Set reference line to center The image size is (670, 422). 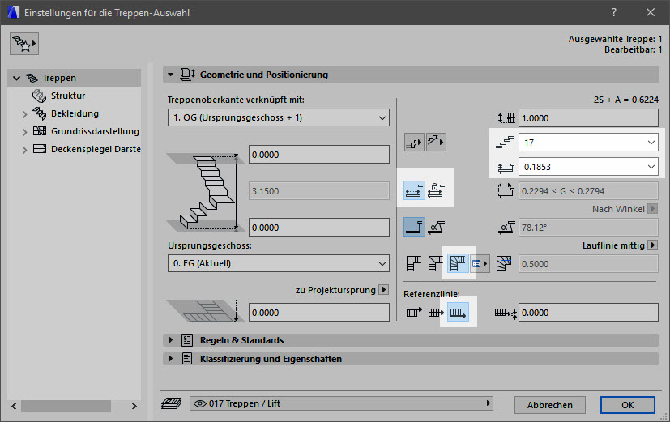(435, 313)
